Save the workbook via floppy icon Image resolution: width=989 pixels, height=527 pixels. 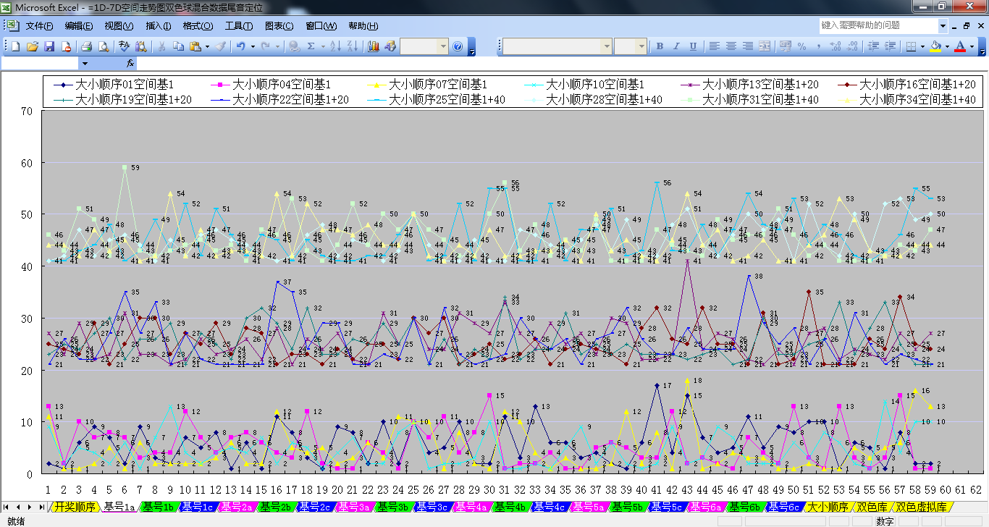[x=49, y=46]
